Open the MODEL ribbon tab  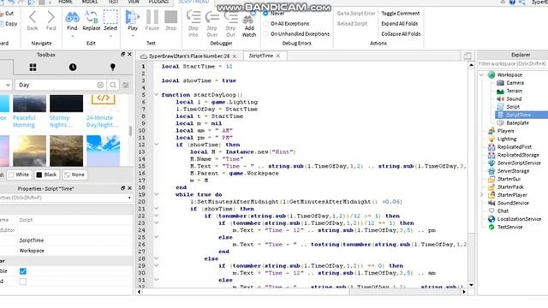(x=90, y=2)
